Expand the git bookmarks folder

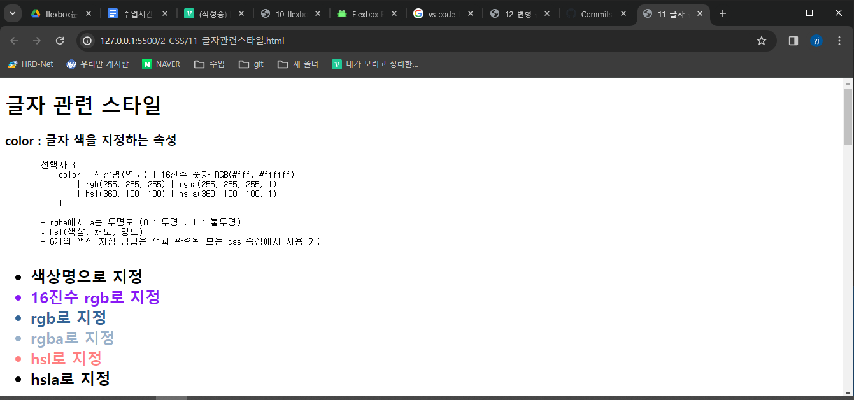251,64
